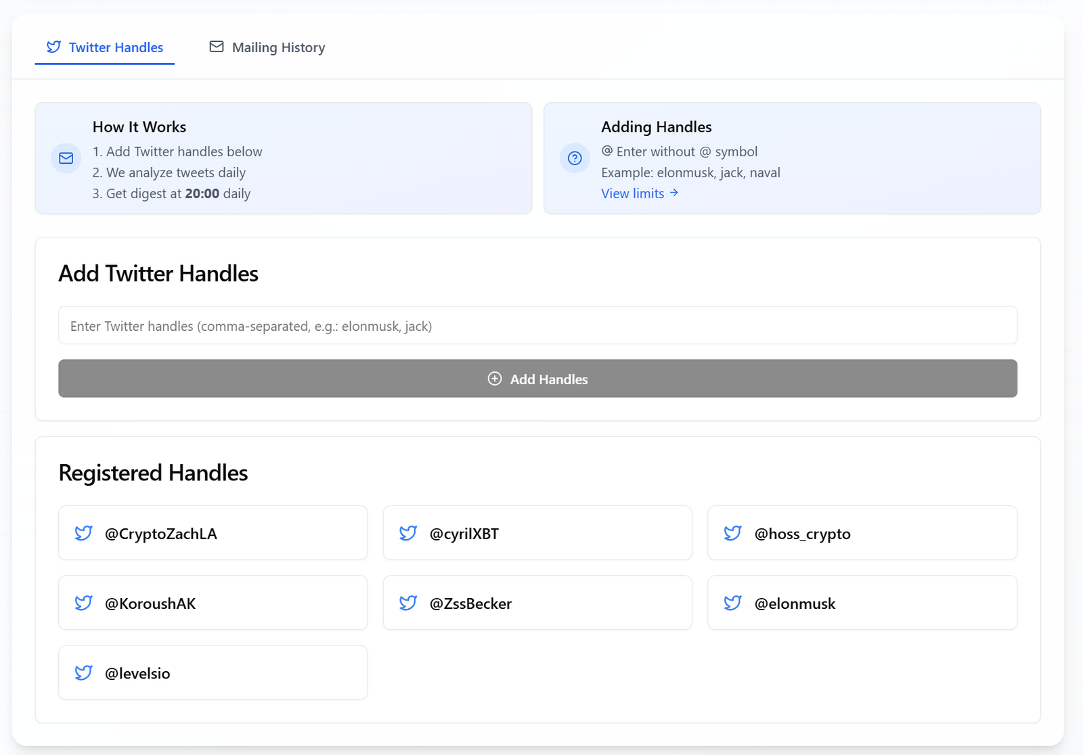
Task: Click the bird icon next to @elonmusk
Action: [732, 603]
